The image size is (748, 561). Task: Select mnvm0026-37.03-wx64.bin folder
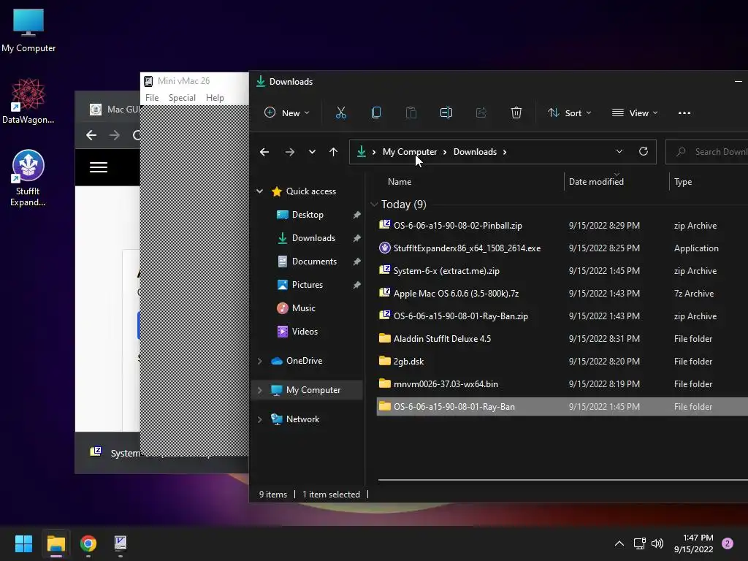pyautogui.click(x=446, y=384)
